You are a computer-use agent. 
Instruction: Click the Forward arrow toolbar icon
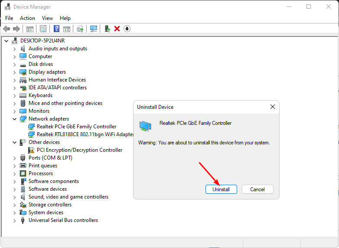click(16, 29)
